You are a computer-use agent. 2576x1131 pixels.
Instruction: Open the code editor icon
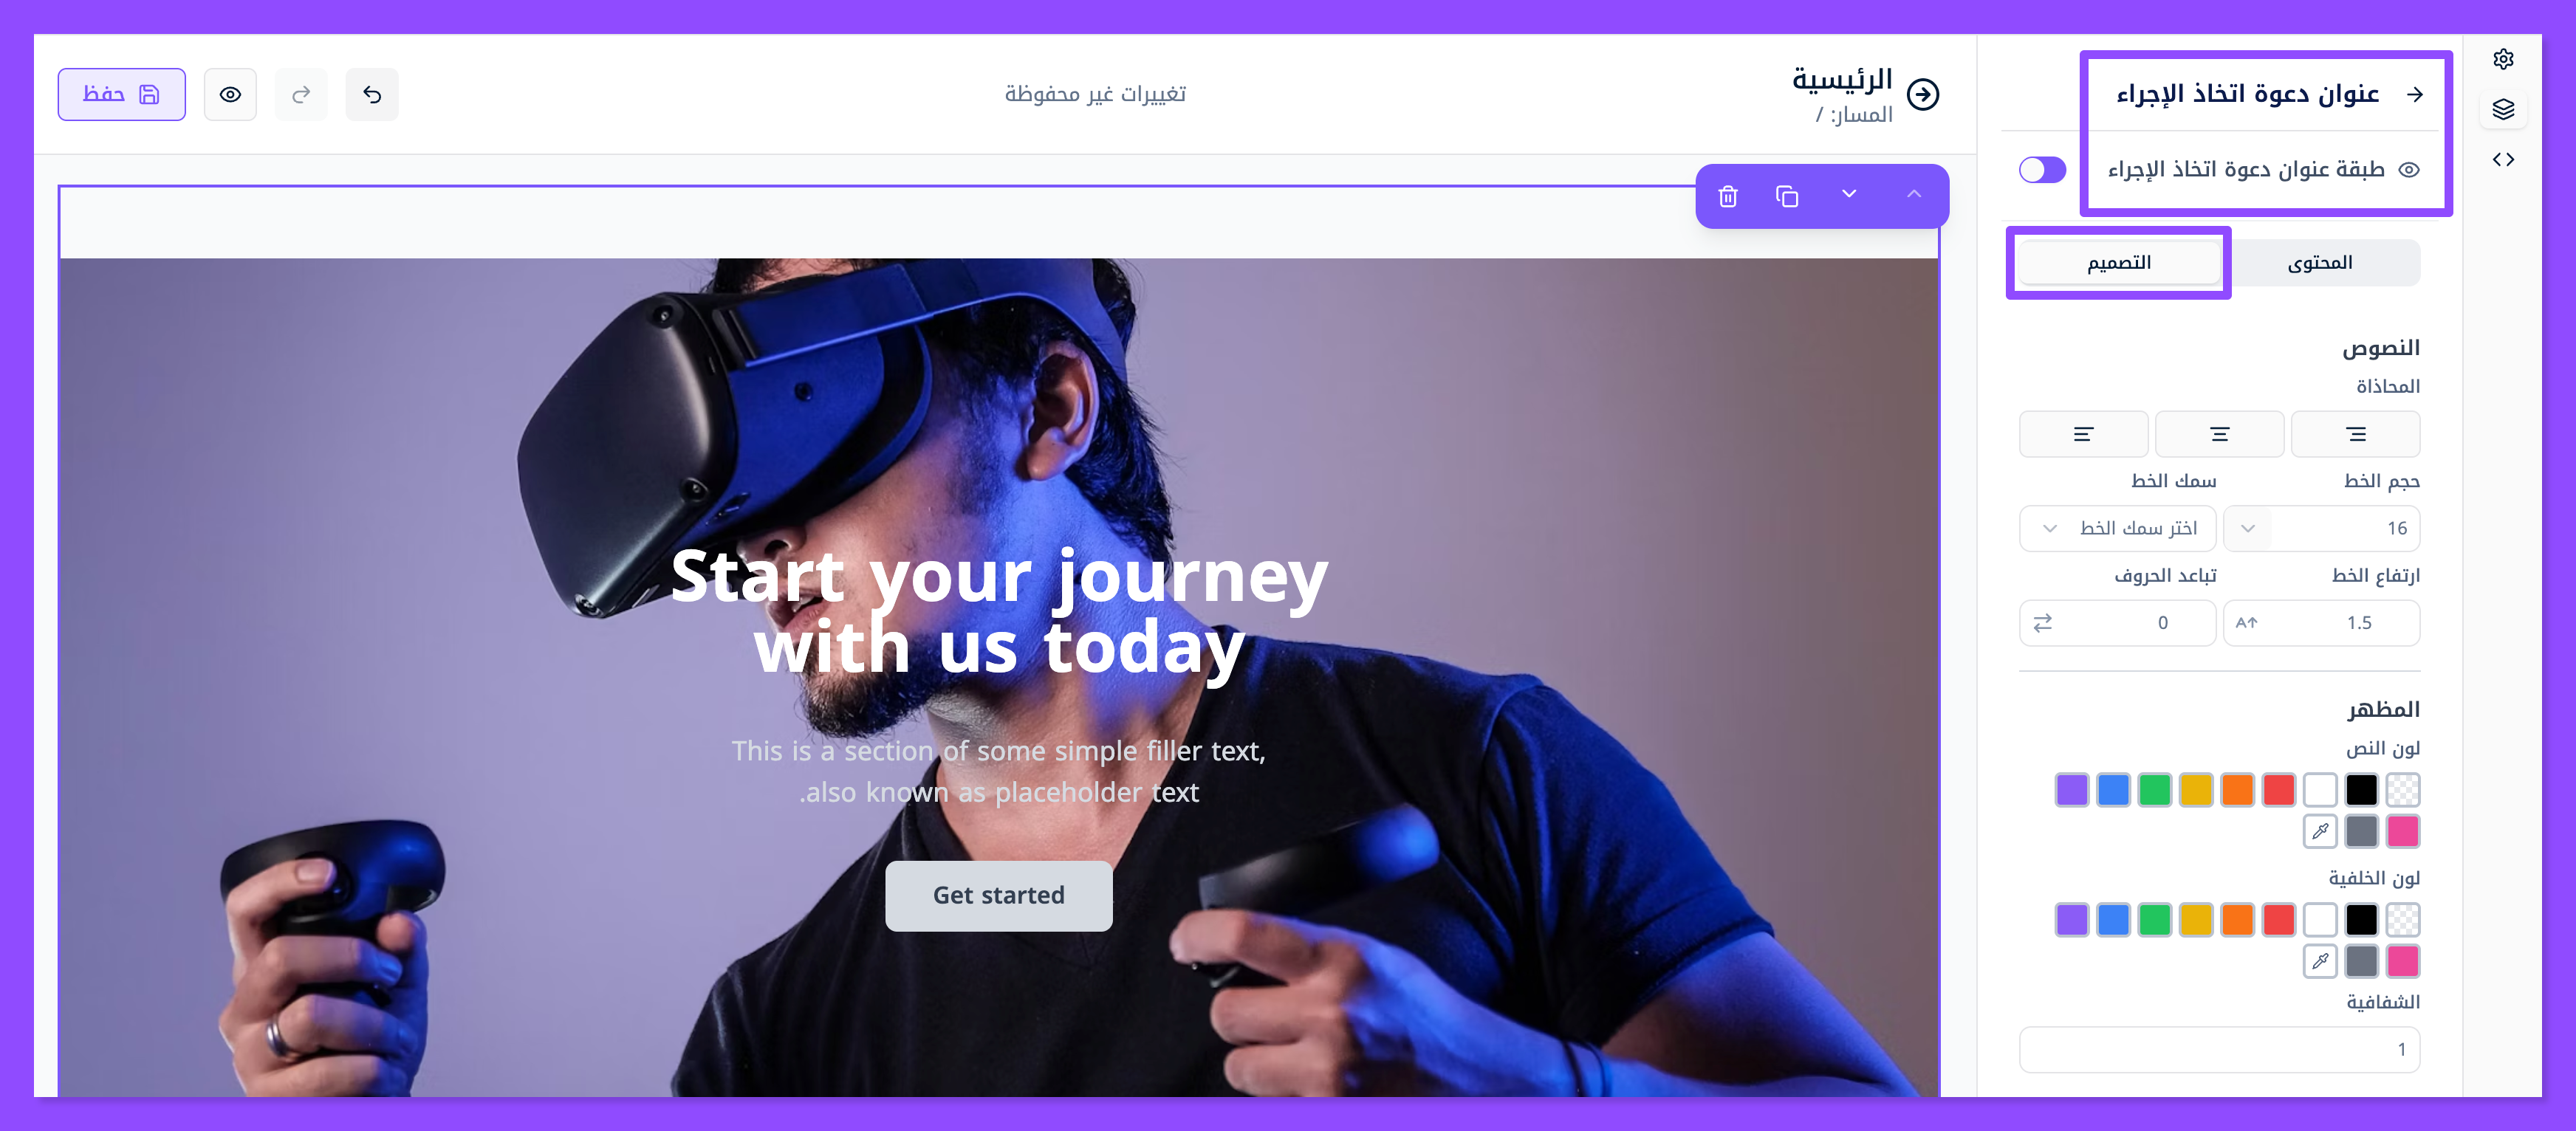2503,159
